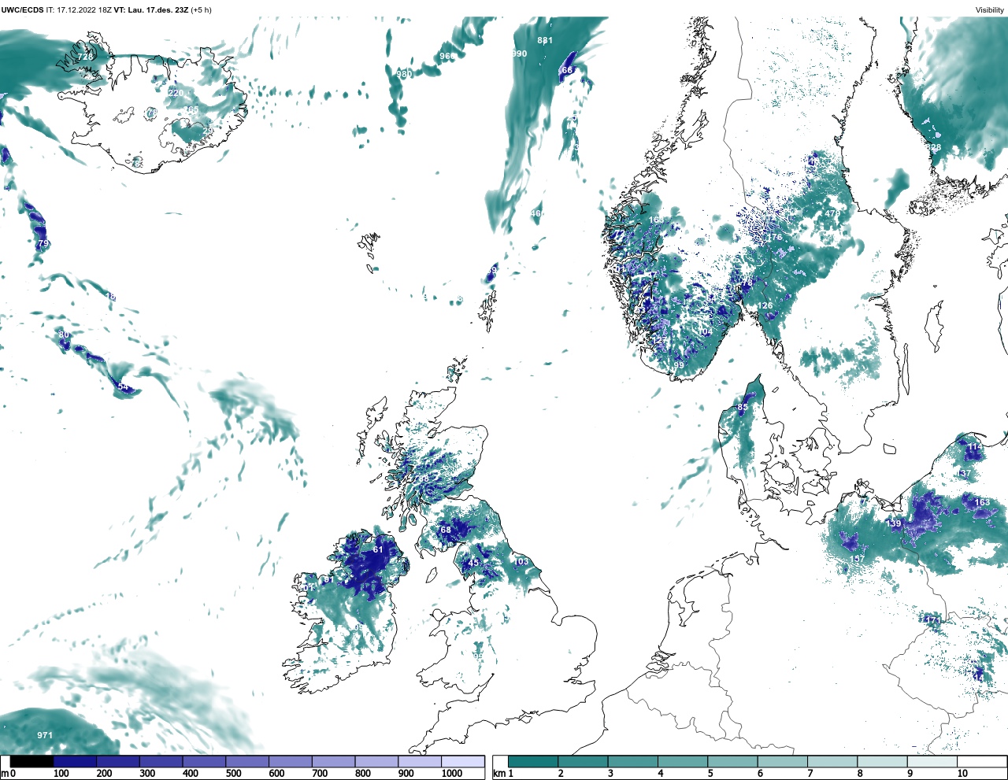1008x780 pixels.
Task: Click the 700–800 m legend swatch
Action: (333, 761)
